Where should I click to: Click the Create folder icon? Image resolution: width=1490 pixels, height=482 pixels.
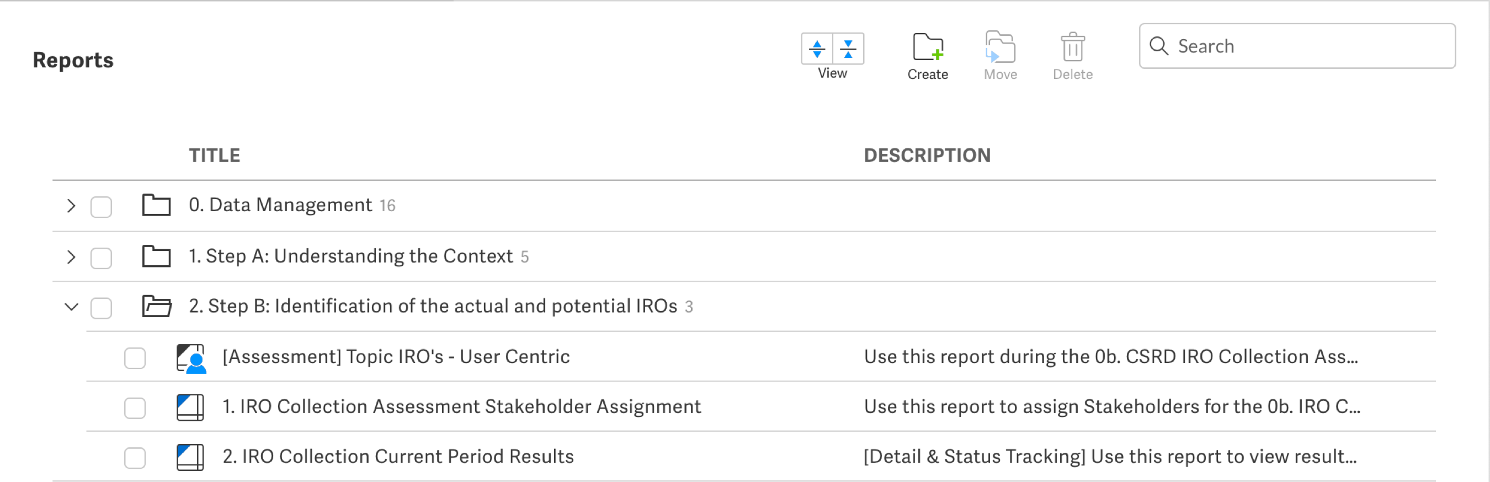(927, 47)
